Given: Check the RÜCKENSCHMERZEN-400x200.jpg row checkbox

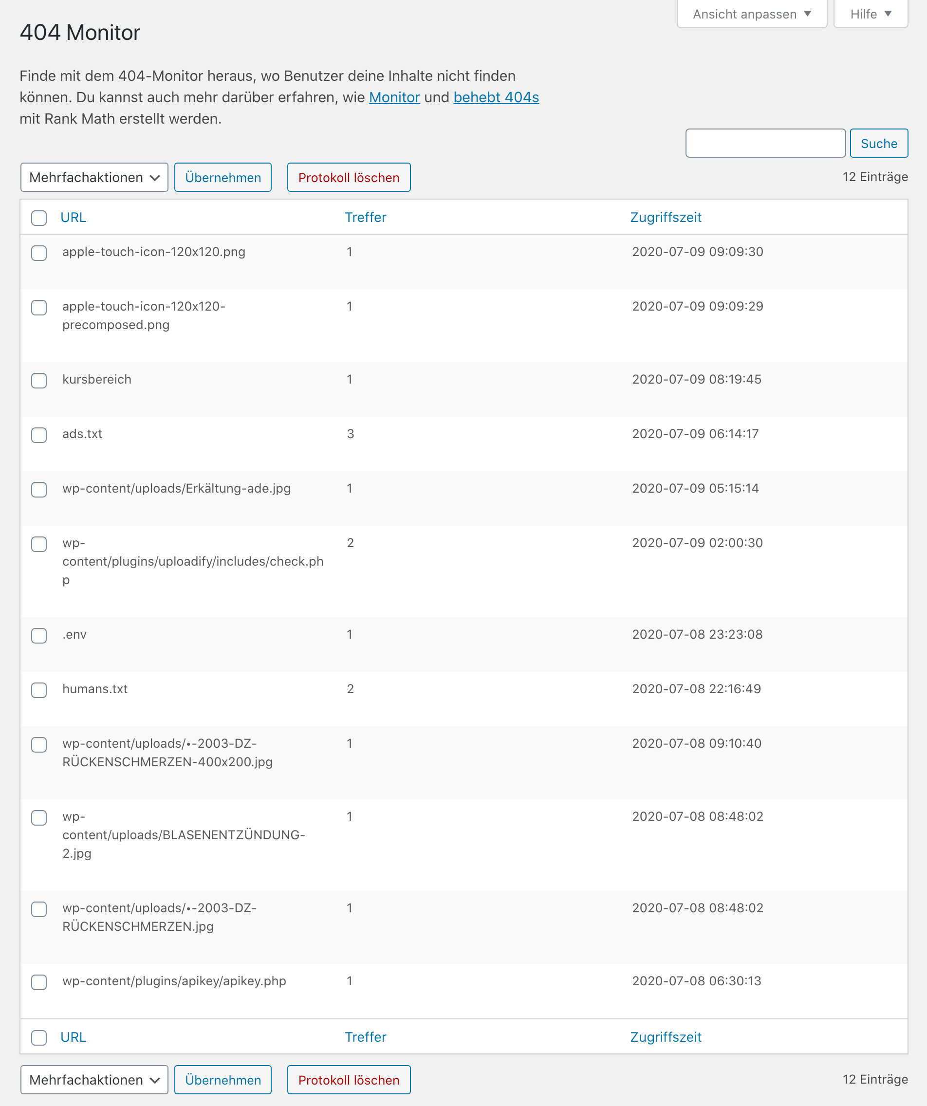Looking at the screenshot, I should 39,745.
